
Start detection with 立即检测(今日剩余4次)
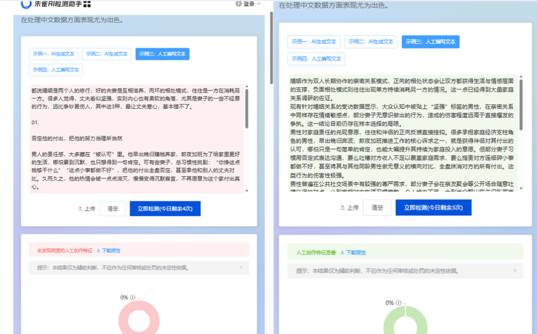tap(165, 209)
